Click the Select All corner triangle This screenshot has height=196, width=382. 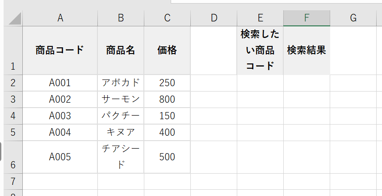(15, 19)
